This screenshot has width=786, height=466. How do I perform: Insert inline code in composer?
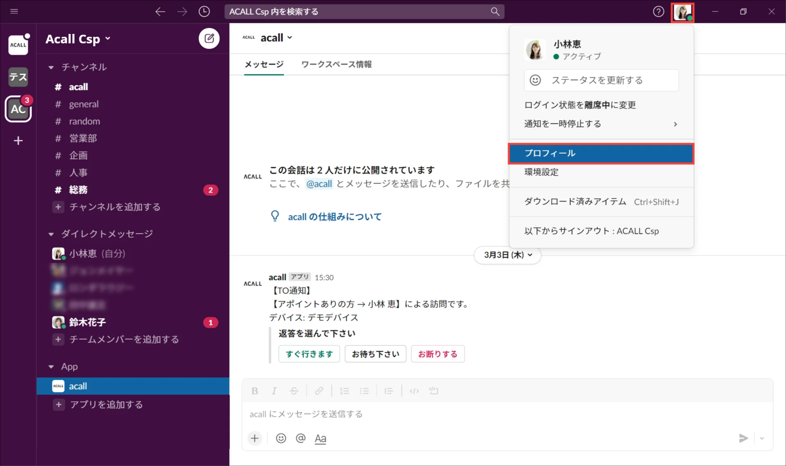coord(414,391)
